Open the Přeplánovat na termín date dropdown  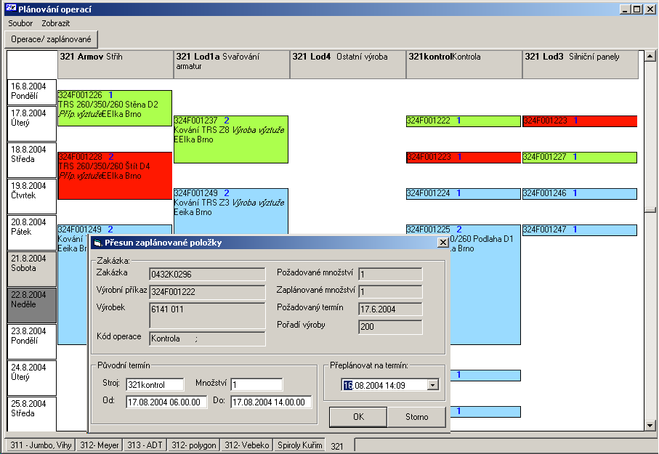click(x=433, y=385)
